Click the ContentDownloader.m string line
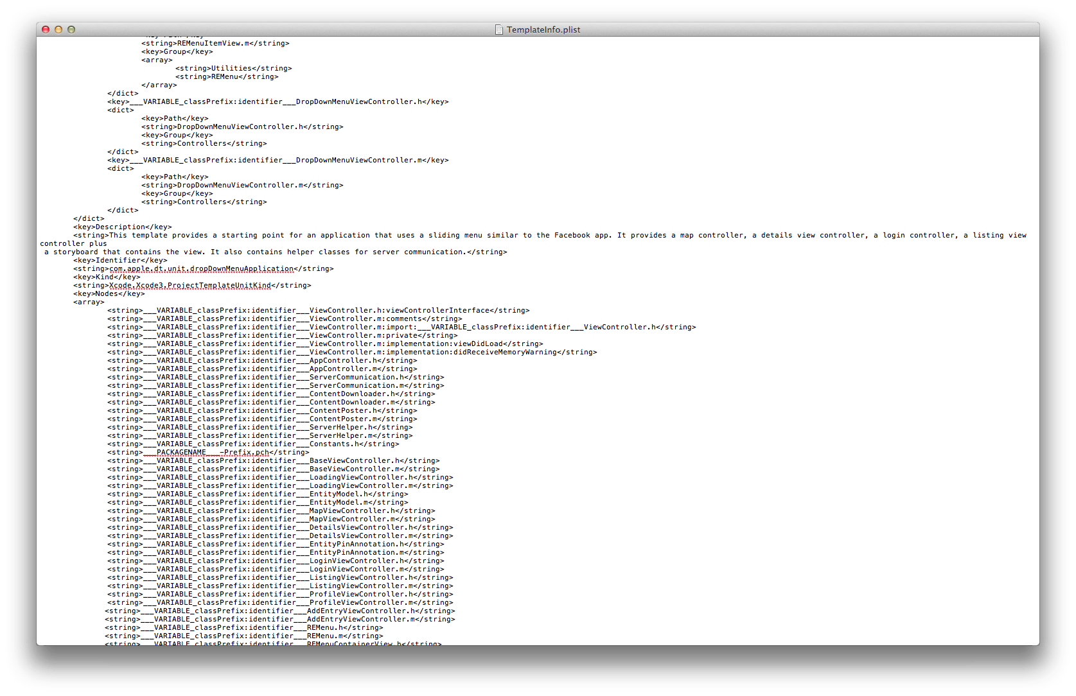Image resolution: width=1076 pixels, height=696 pixels. pyautogui.click(x=271, y=402)
